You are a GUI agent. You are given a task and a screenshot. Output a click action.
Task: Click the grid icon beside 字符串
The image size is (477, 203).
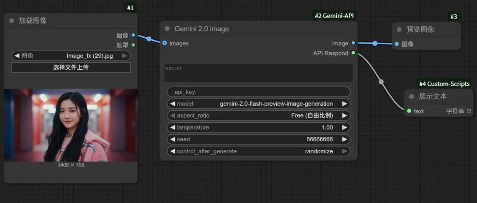pos(469,111)
